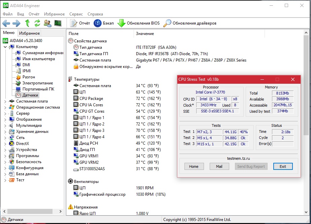Open Обновления драйверов from the toolbar
Image resolution: width=311 pixels, height=224 pixels.
pyautogui.click(x=190, y=23)
